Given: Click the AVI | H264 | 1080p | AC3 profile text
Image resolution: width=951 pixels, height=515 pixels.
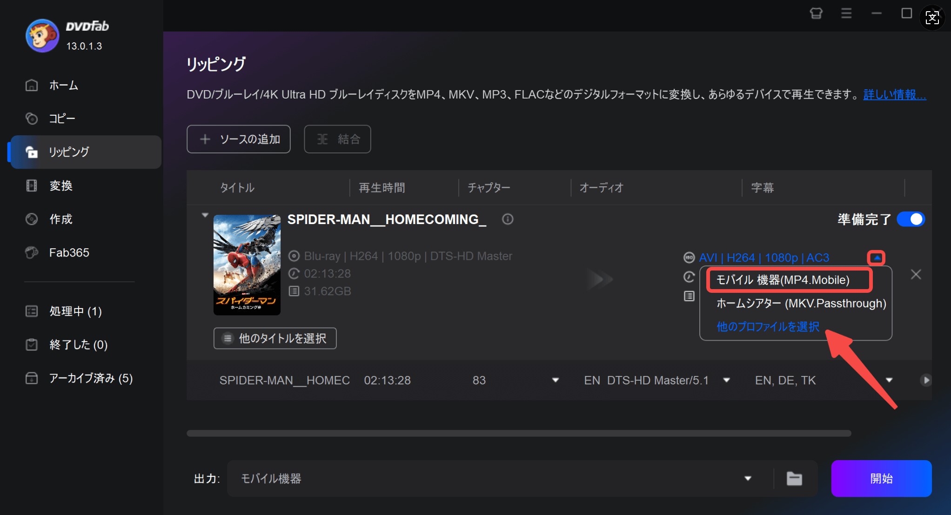Looking at the screenshot, I should click(x=764, y=257).
